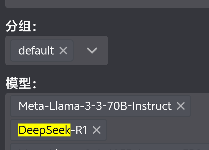Viewport: 209px width, 150px height.
Task: Click the 分组 label
Action: [x=21, y=26]
